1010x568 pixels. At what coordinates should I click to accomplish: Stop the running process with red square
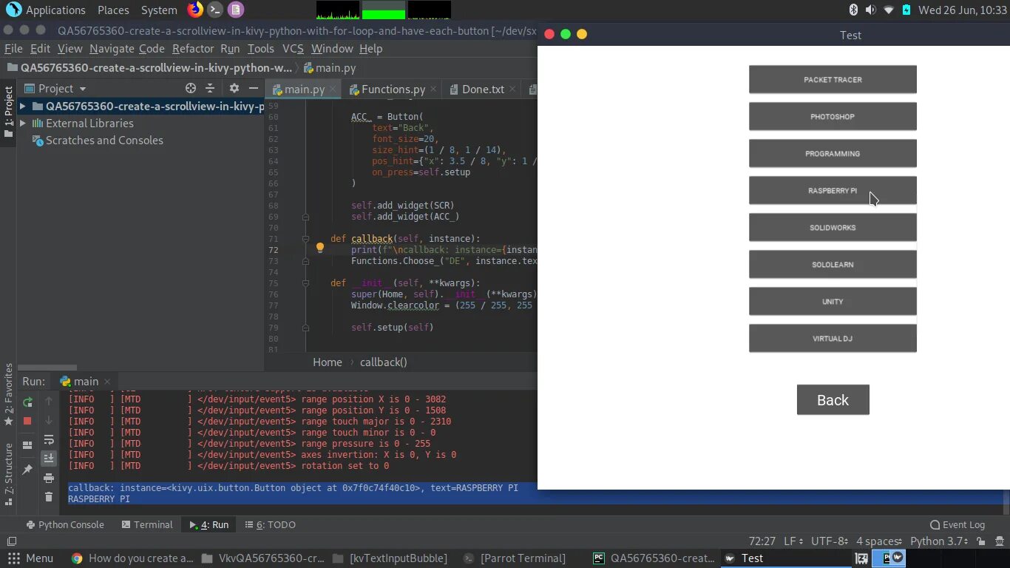27,421
